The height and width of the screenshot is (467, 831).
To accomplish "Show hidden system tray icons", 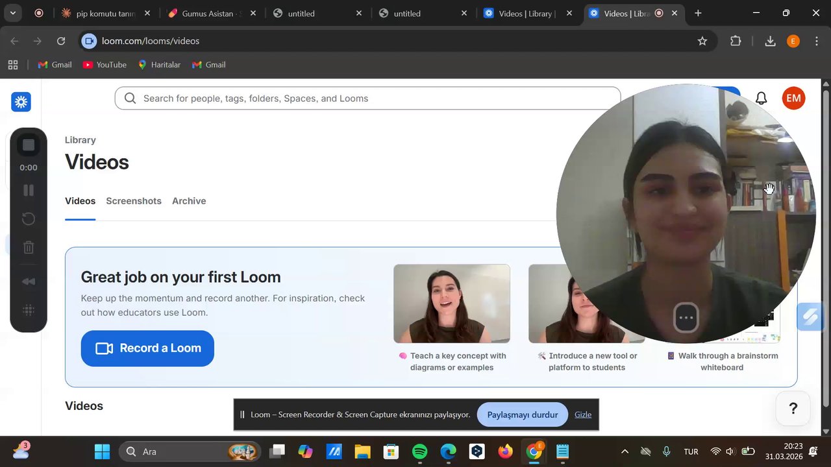I will coord(625,451).
